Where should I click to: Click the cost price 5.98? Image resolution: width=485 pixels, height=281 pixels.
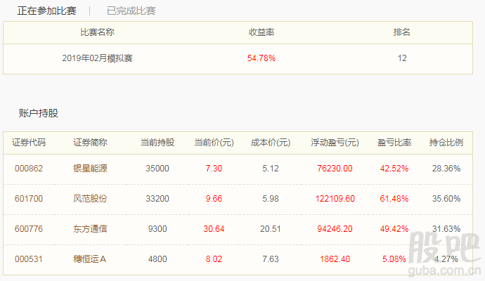tap(271, 199)
